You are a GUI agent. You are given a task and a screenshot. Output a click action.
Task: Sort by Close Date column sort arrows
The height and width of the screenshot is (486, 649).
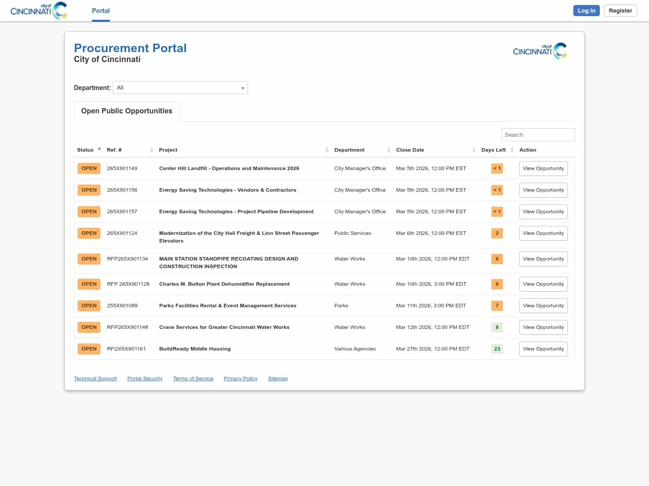[x=474, y=150]
